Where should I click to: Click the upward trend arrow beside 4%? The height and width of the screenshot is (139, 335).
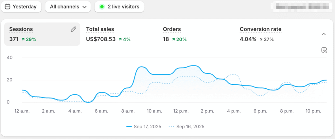click(120, 39)
